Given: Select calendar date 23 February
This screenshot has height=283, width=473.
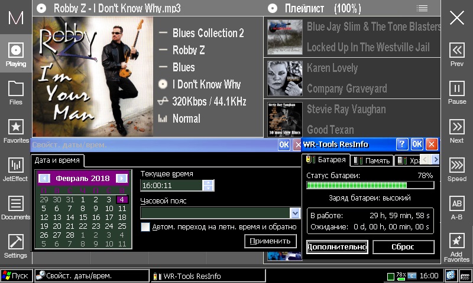Looking at the screenshot, I should tap(96, 226).
